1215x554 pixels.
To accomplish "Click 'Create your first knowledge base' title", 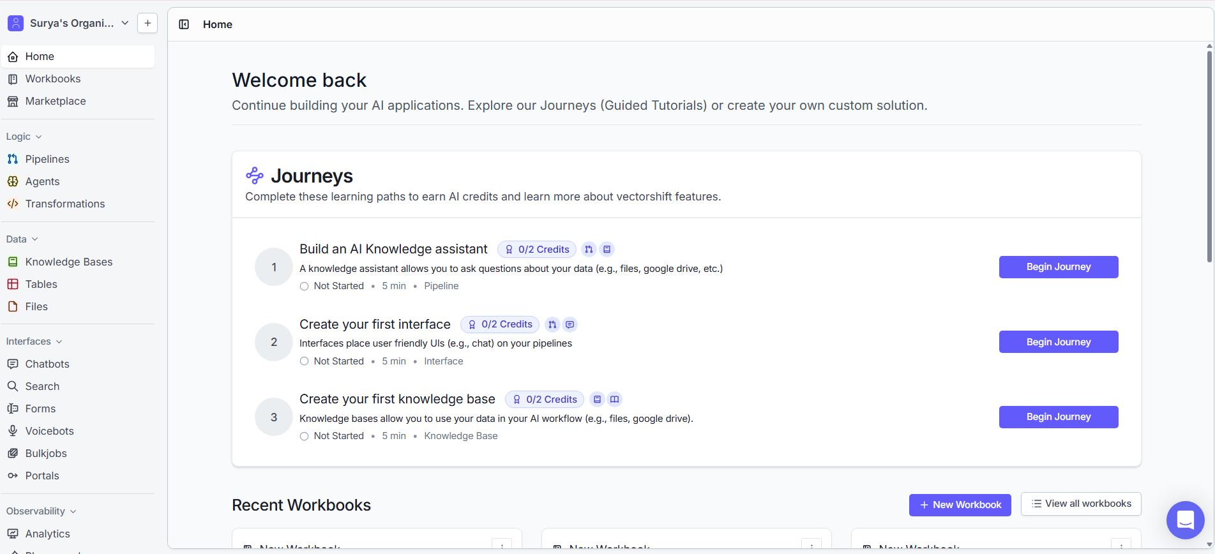I will coord(397,399).
